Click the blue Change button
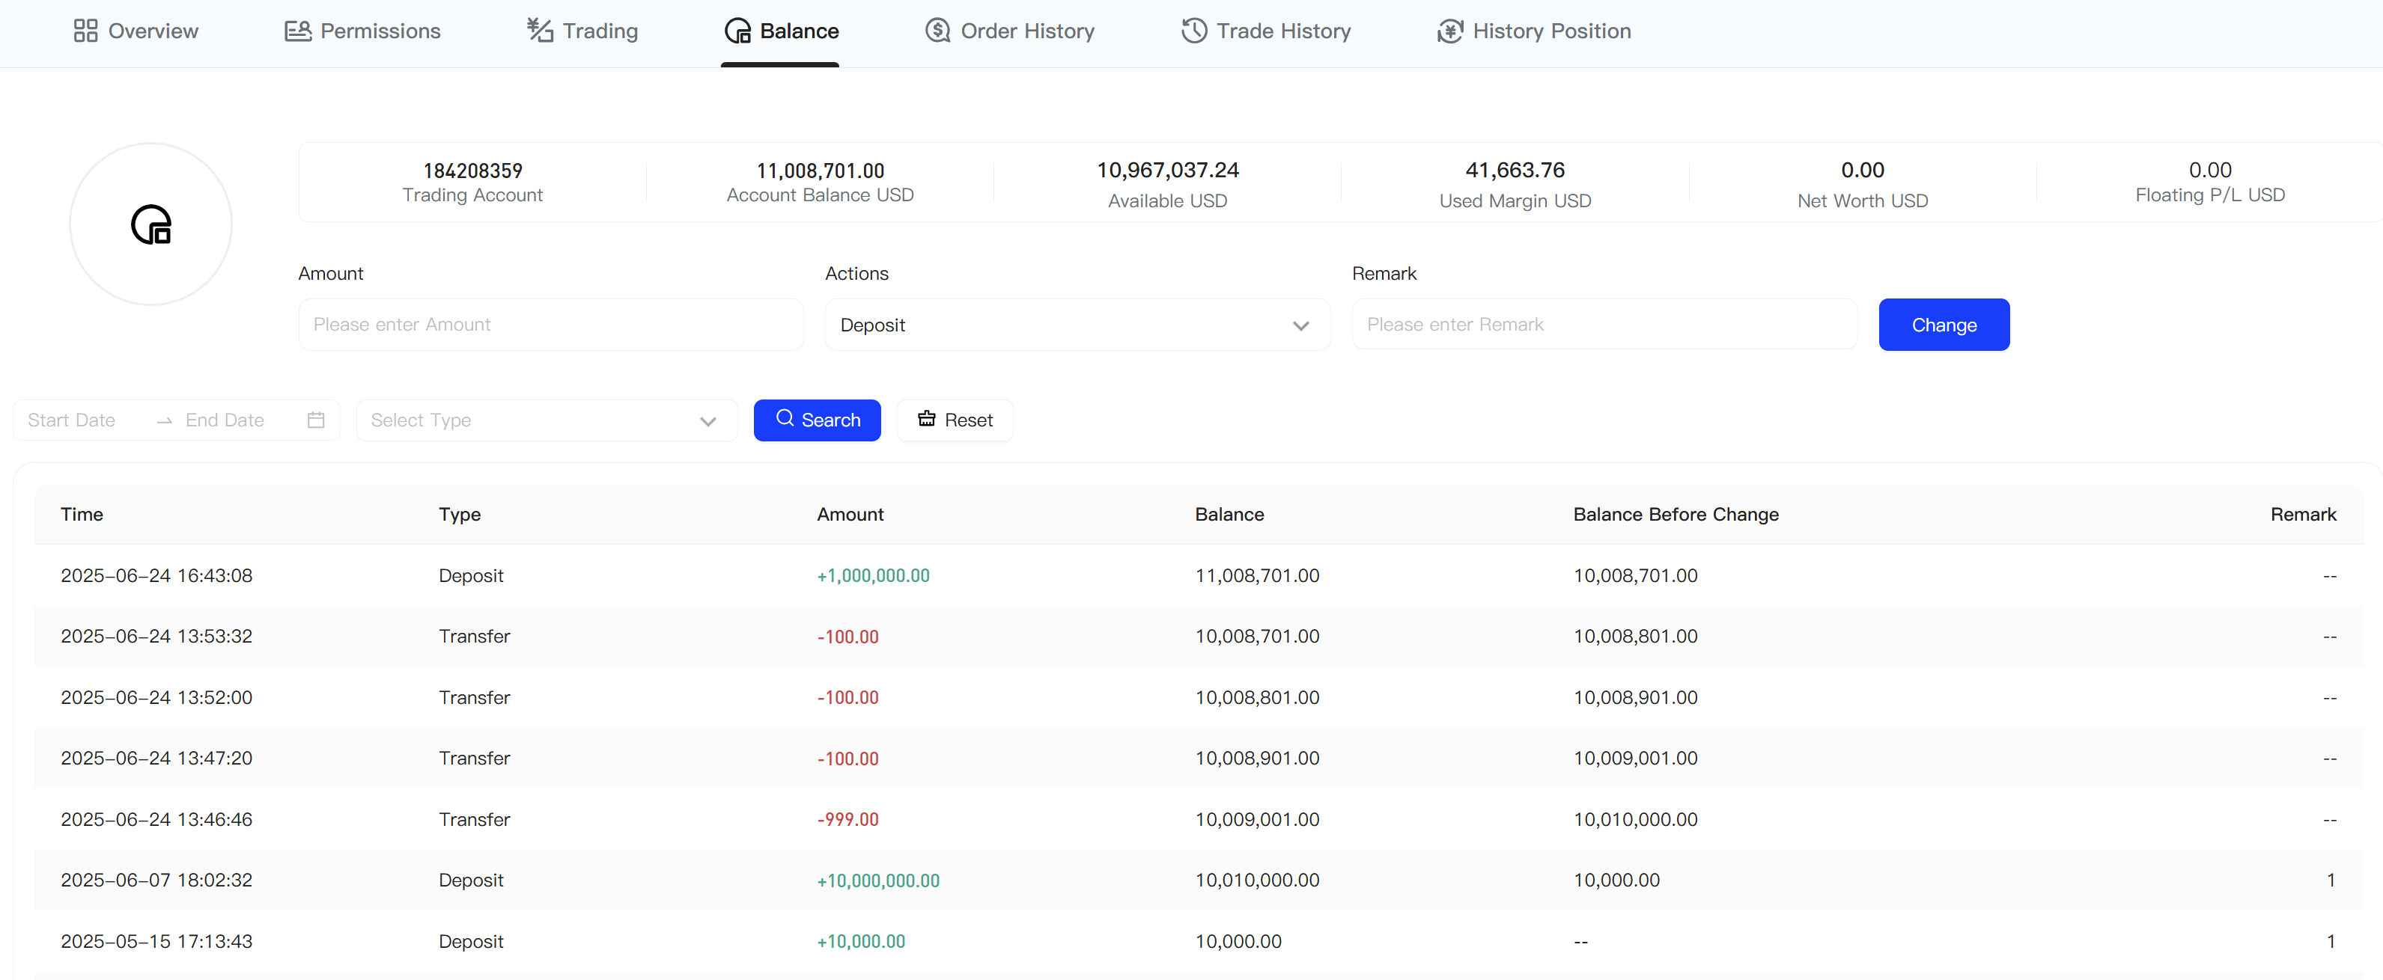The height and width of the screenshot is (980, 2383). (x=1944, y=325)
